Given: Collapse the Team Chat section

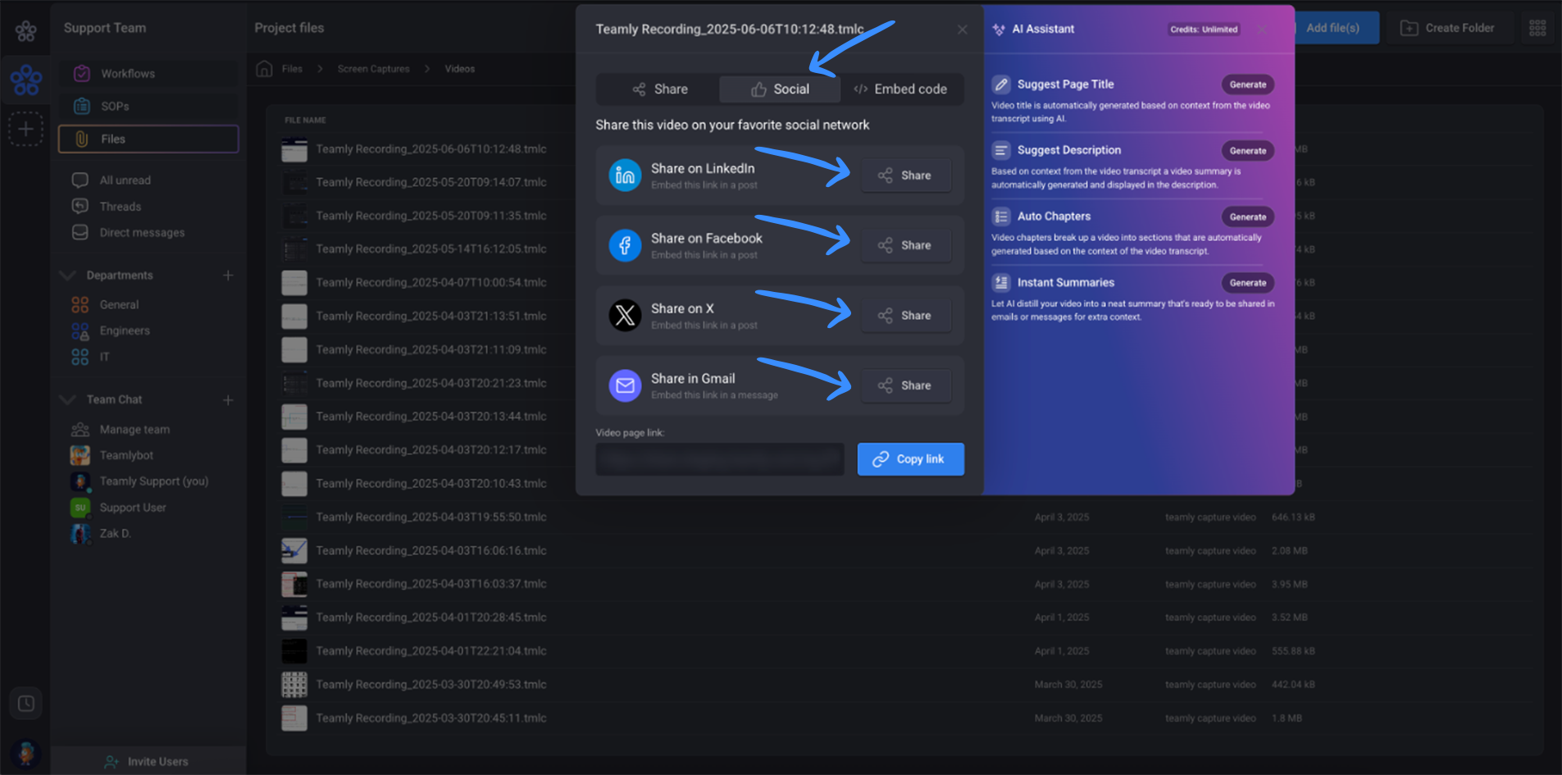Looking at the screenshot, I should (68, 400).
